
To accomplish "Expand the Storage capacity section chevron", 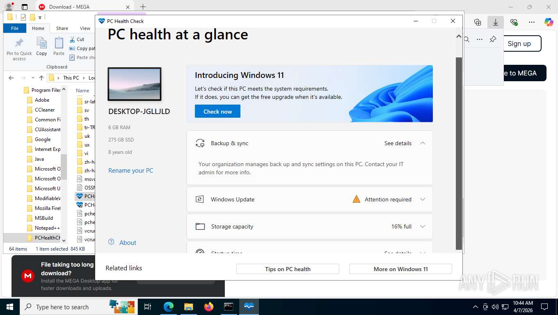I will pyautogui.click(x=422, y=226).
